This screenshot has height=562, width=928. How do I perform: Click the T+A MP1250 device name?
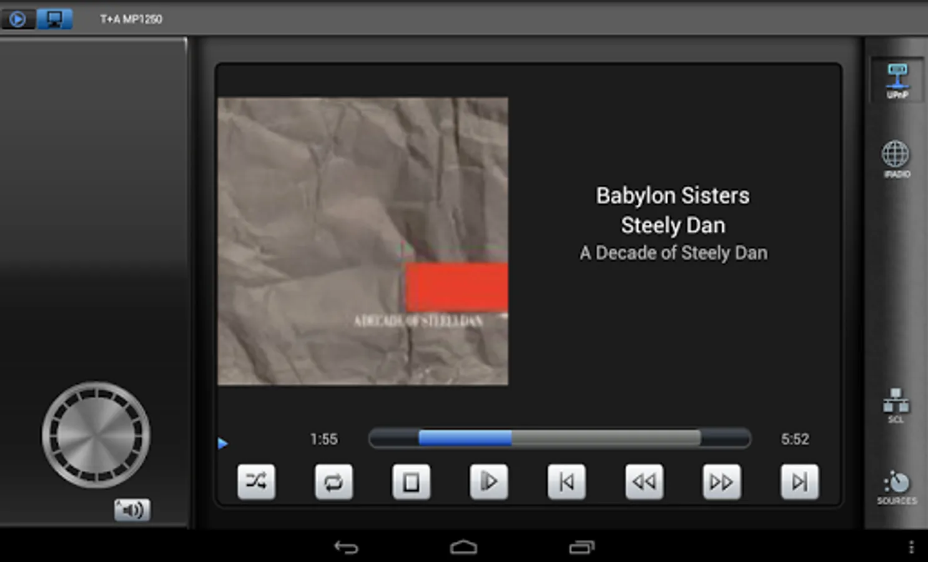pos(131,19)
